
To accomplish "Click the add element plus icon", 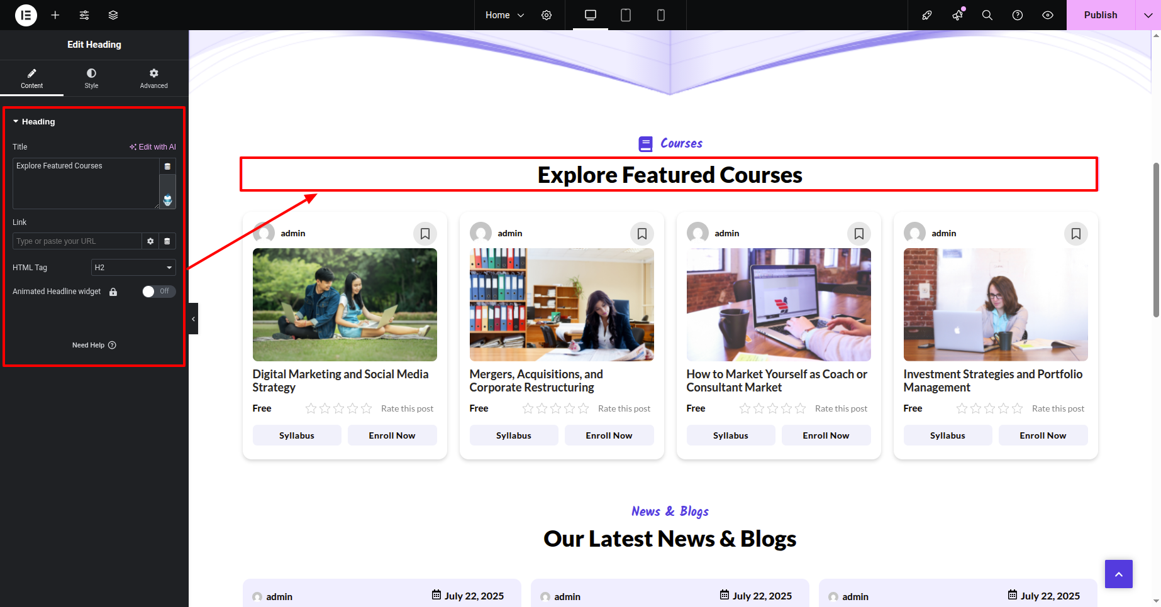I will click(x=55, y=15).
